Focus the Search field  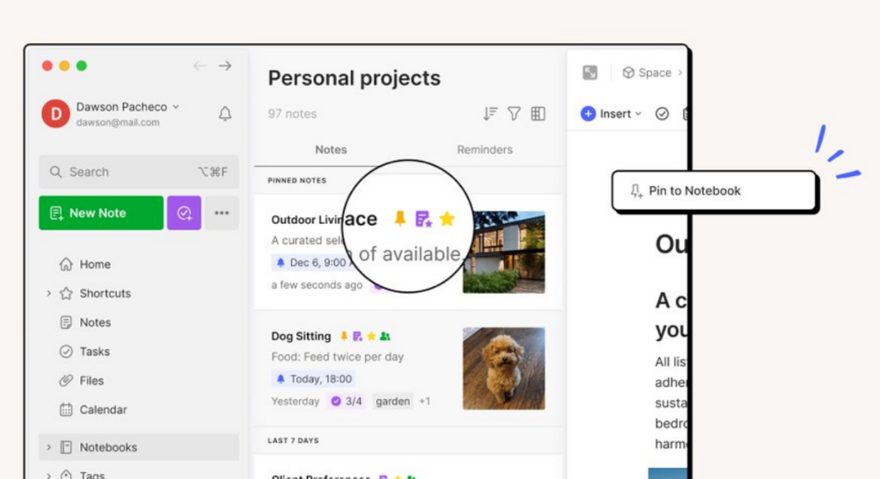pyautogui.click(x=139, y=172)
